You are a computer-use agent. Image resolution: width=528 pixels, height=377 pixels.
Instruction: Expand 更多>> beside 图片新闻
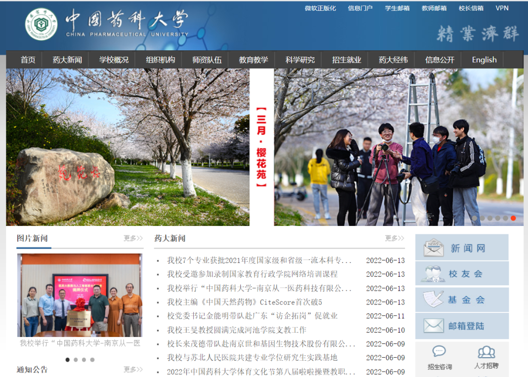pos(133,238)
